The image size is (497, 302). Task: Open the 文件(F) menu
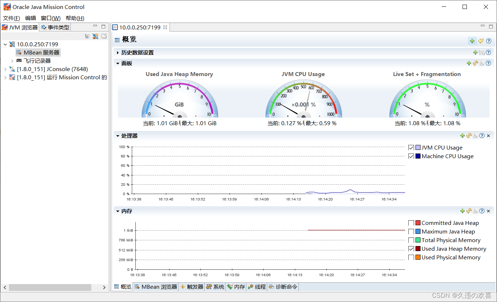[x=11, y=18]
